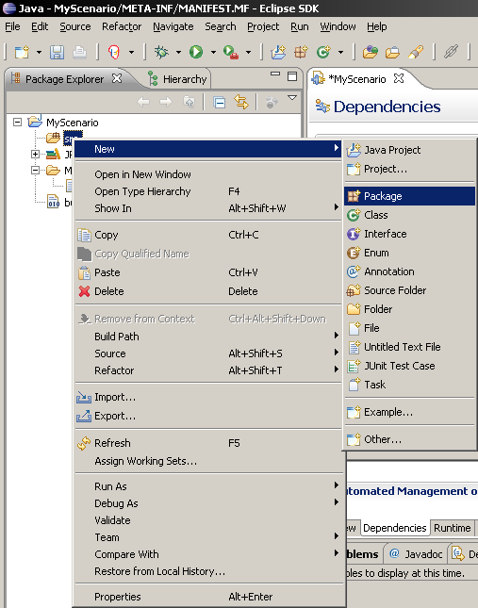This screenshot has height=608, width=478.
Task: Open the Window menu
Action: point(338,26)
